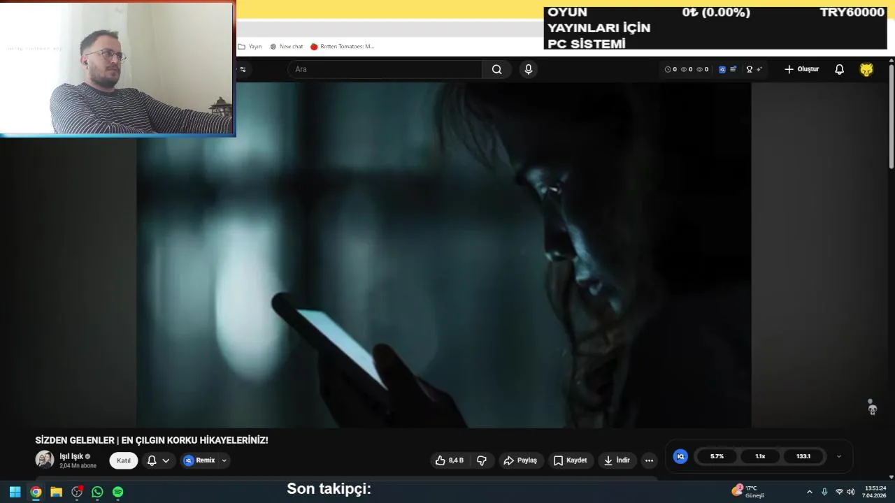Click the tray microphone icon

click(824, 492)
